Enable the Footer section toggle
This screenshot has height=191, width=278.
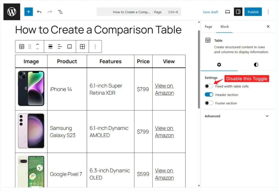coord(209,103)
